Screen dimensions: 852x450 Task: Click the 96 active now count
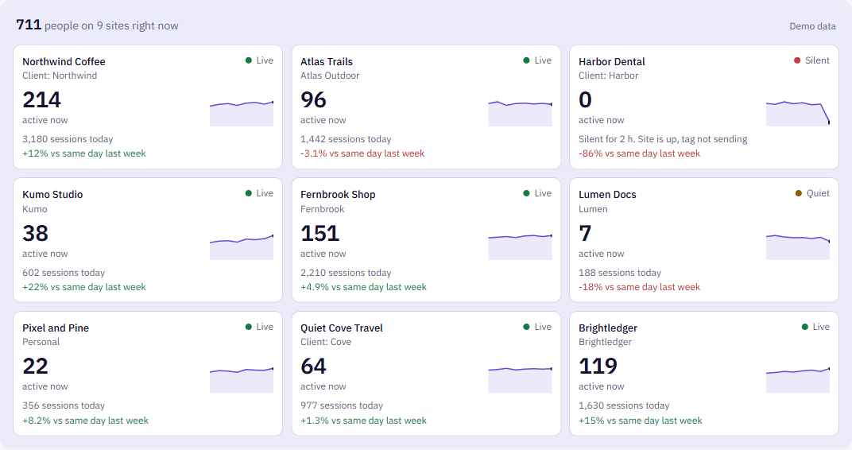point(313,99)
